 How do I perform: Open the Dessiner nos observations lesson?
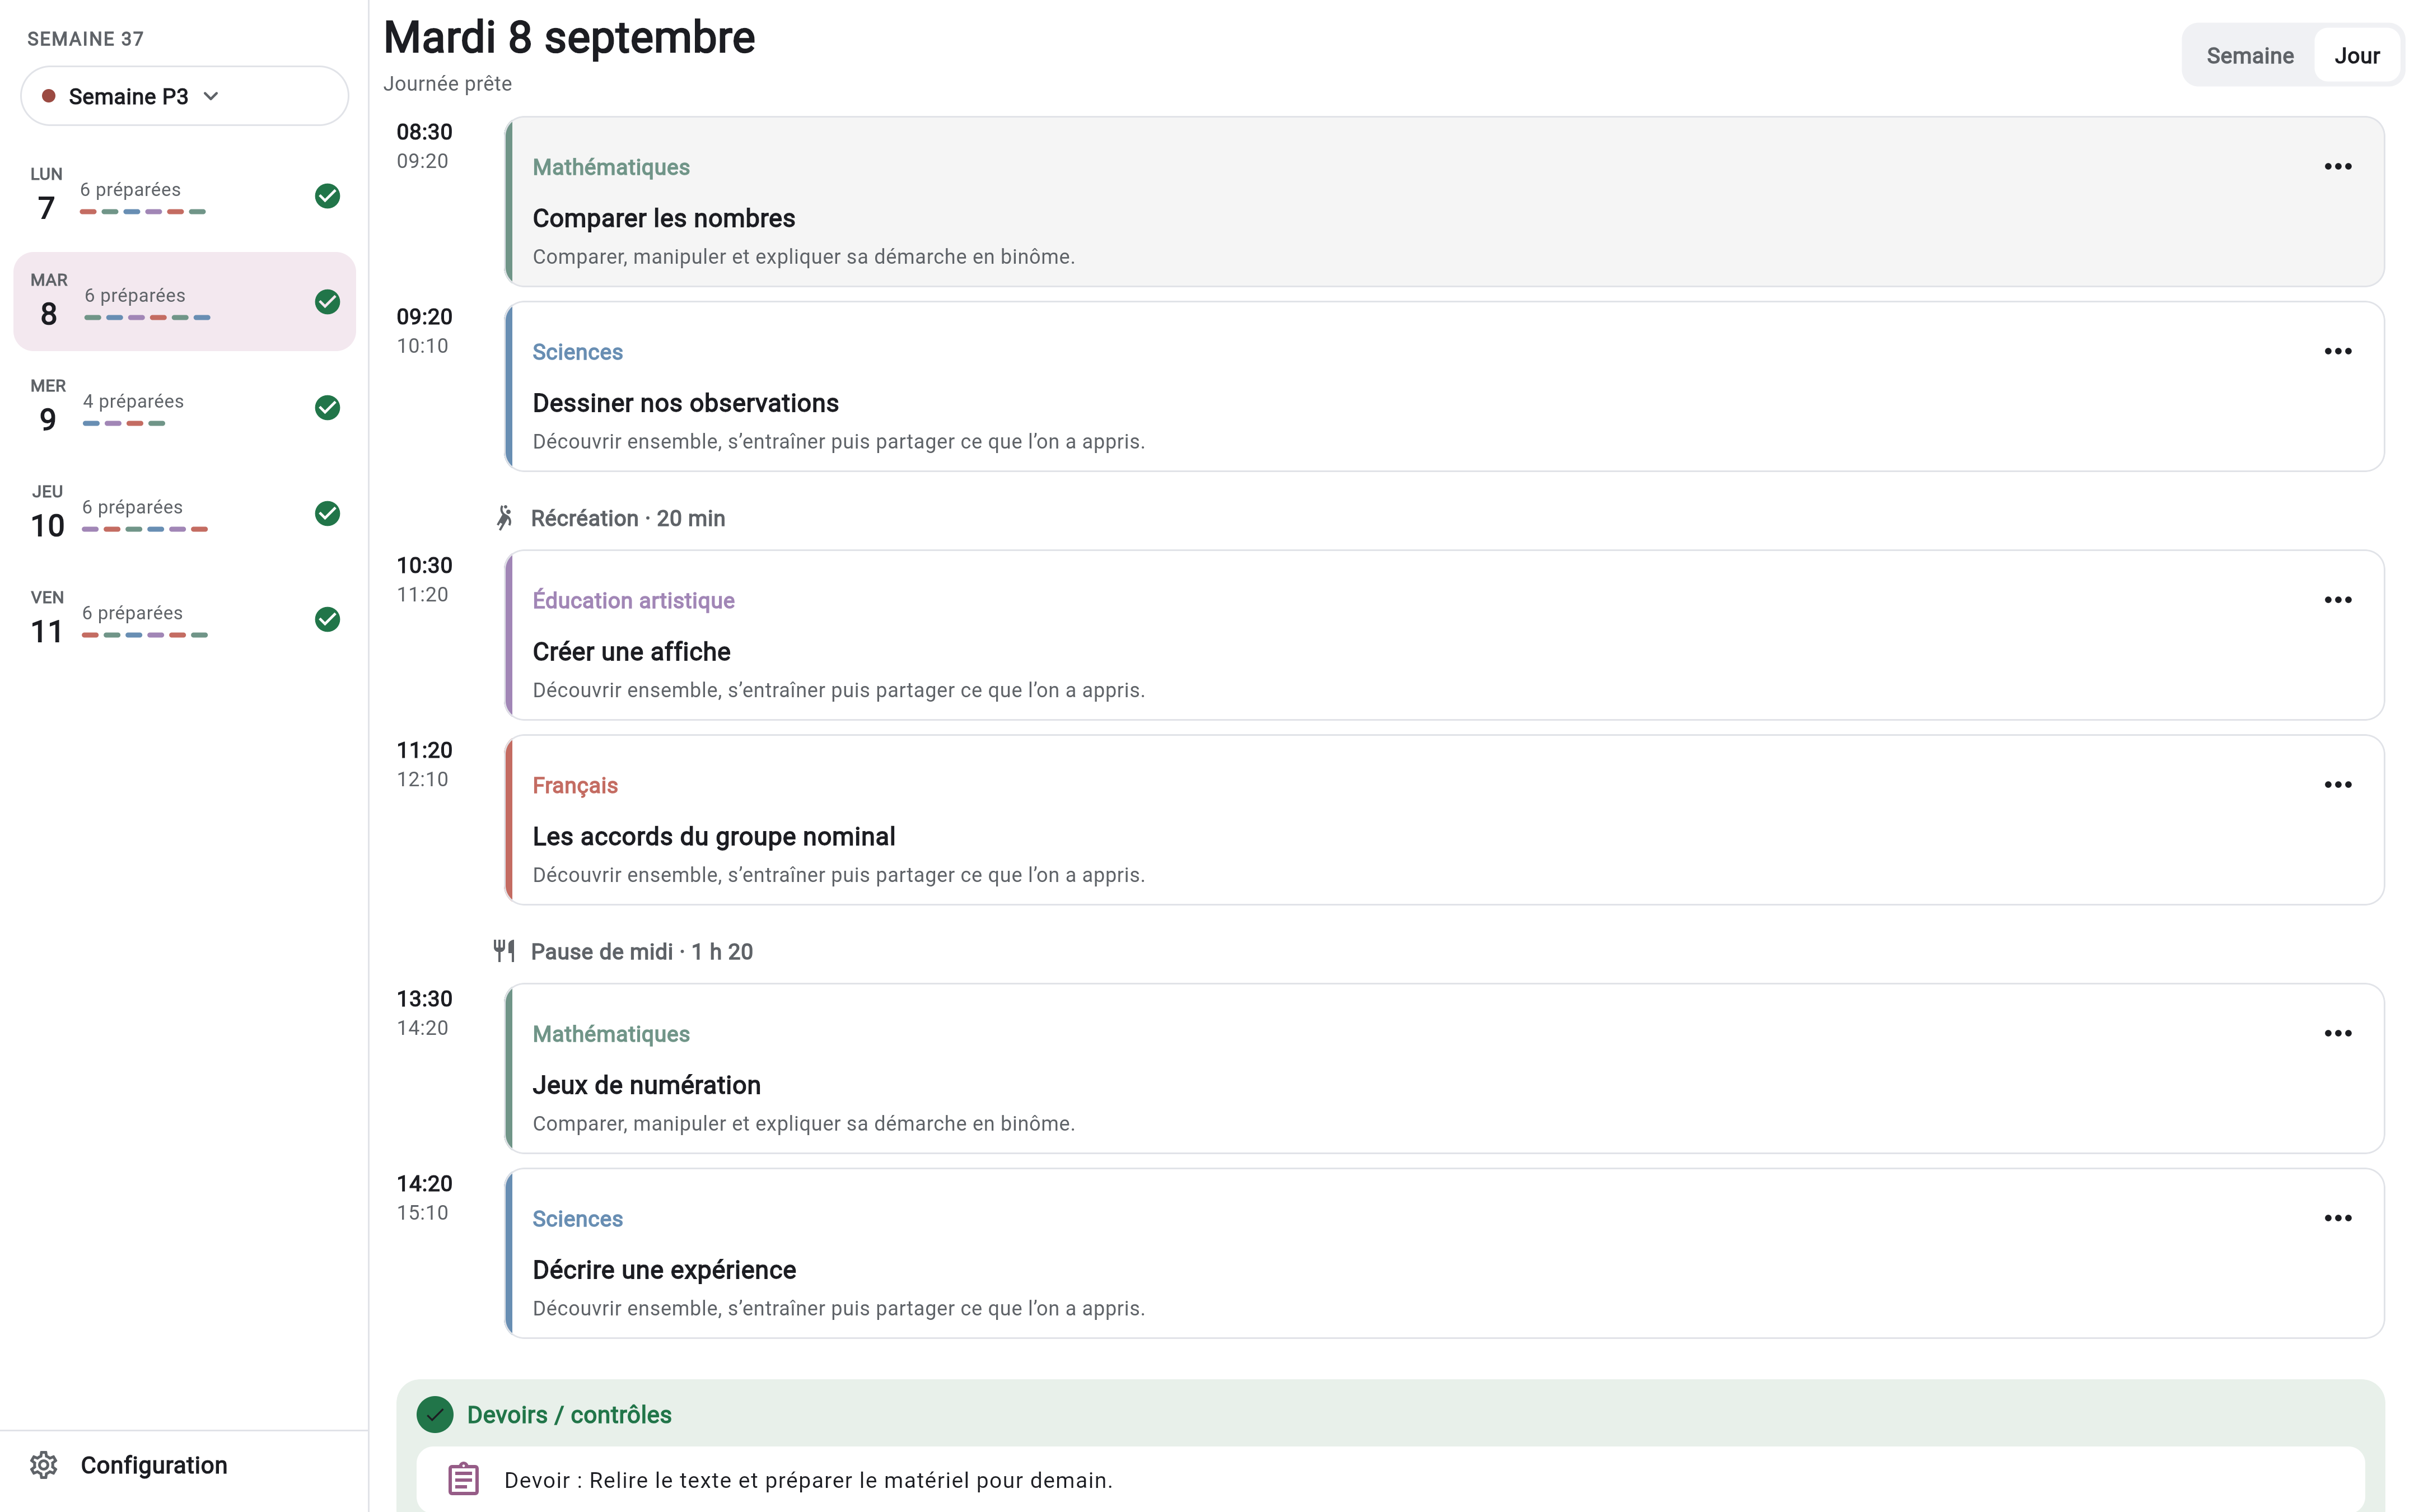[1445, 387]
